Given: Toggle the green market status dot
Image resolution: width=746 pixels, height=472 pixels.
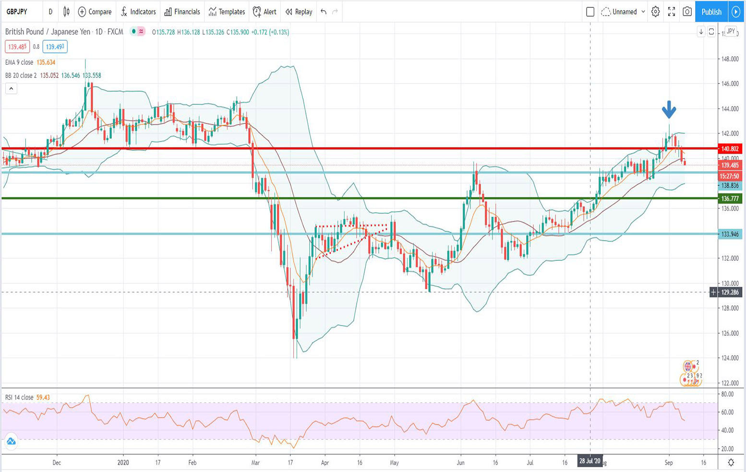Looking at the screenshot, I should pyautogui.click(x=134, y=32).
